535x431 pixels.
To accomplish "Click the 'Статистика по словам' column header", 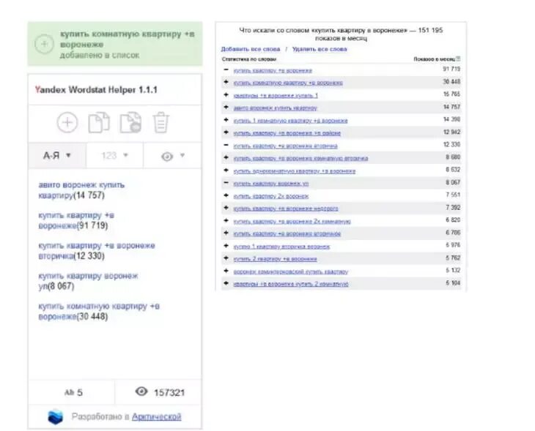I will tap(249, 59).
